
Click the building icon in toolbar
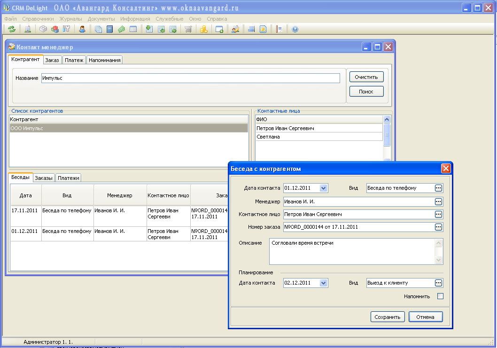pyautogui.click(x=27, y=29)
